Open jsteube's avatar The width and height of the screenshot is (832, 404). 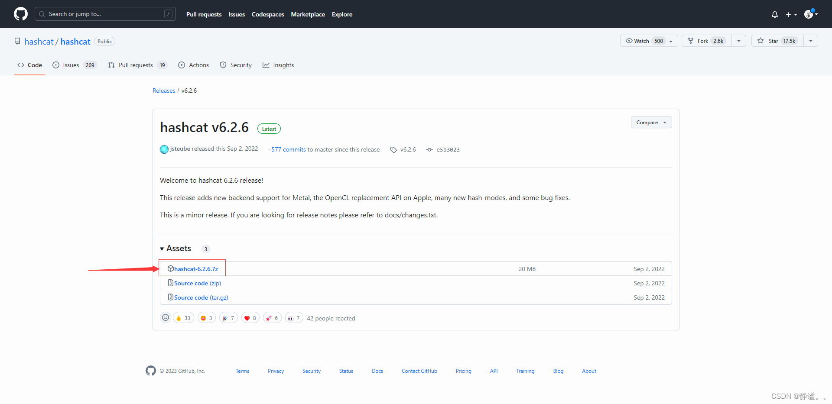(164, 149)
